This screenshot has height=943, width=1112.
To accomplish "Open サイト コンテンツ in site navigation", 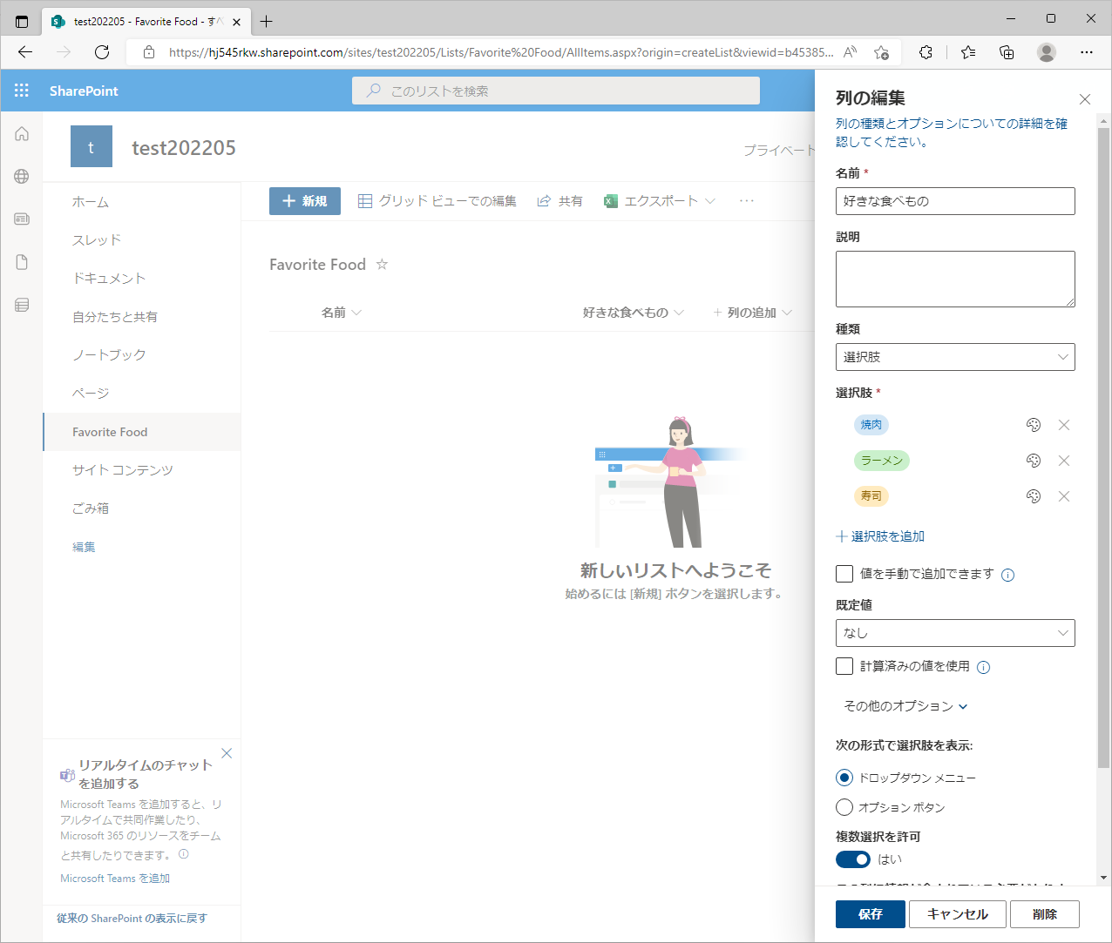I will (x=123, y=470).
